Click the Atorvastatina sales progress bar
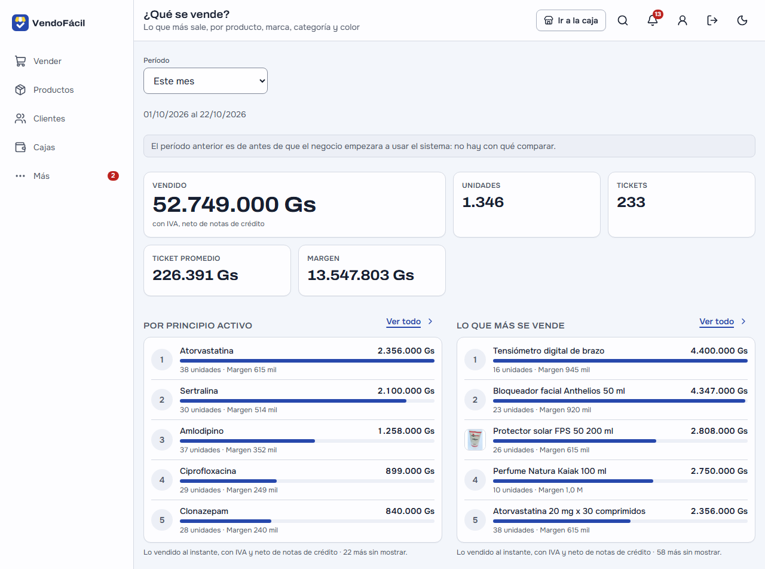Viewport: 765px width, 569px height. pyautogui.click(x=307, y=361)
